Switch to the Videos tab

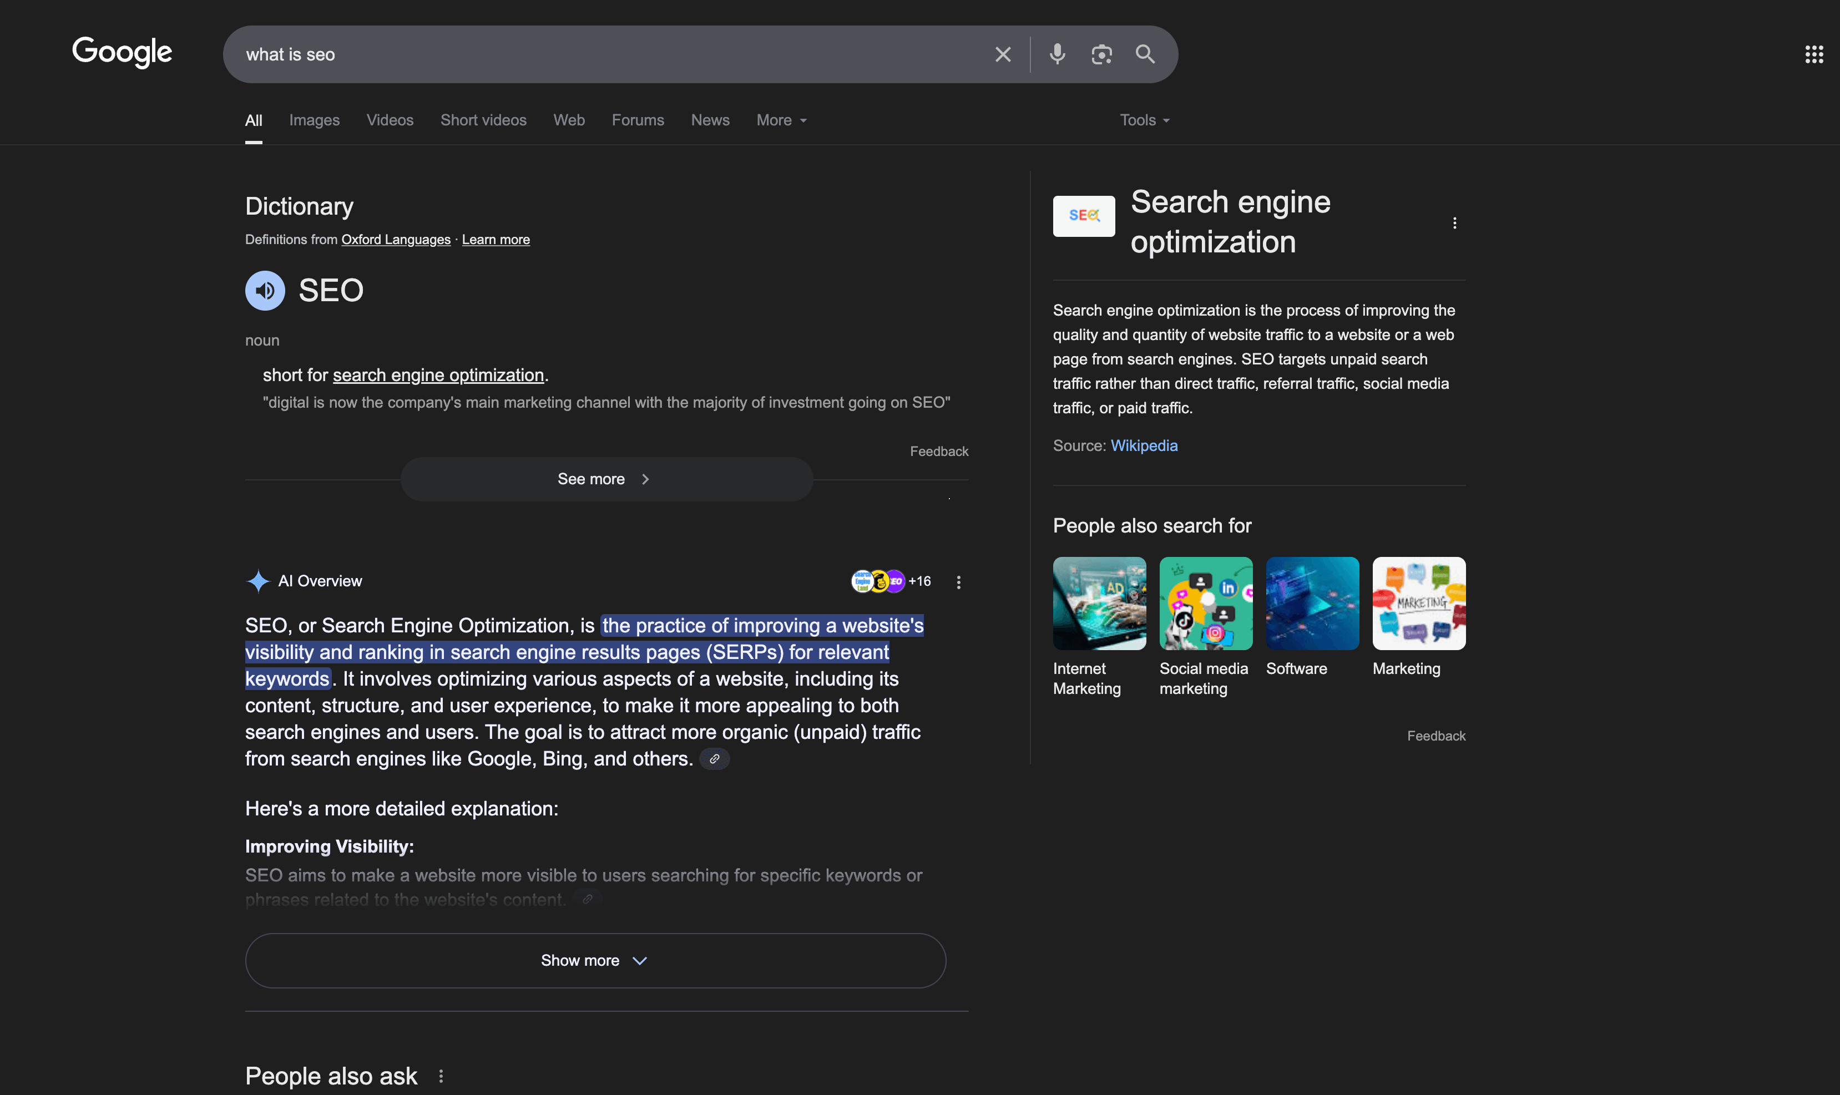390,120
